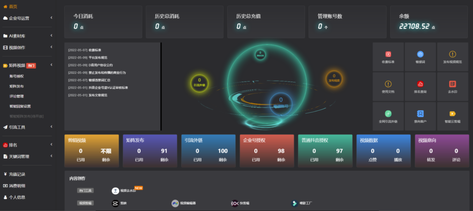Click the red chart icon beside 排名
473x211 pixels.
coord(5,145)
